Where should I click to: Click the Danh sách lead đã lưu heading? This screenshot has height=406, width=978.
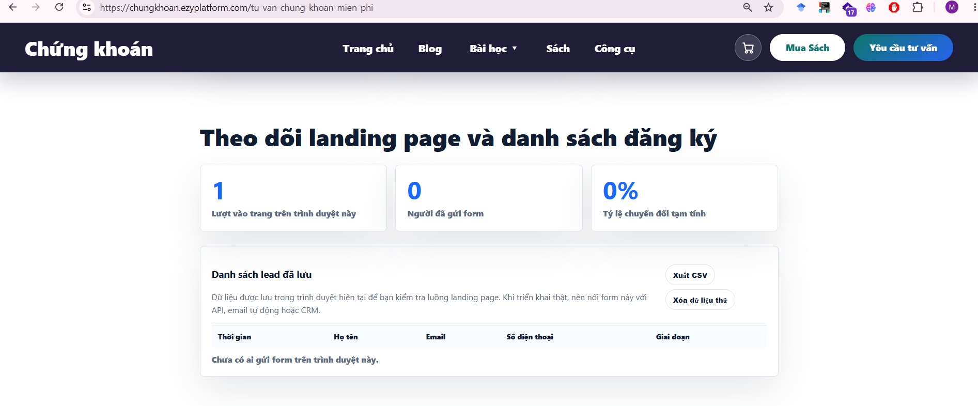(x=262, y=274)
